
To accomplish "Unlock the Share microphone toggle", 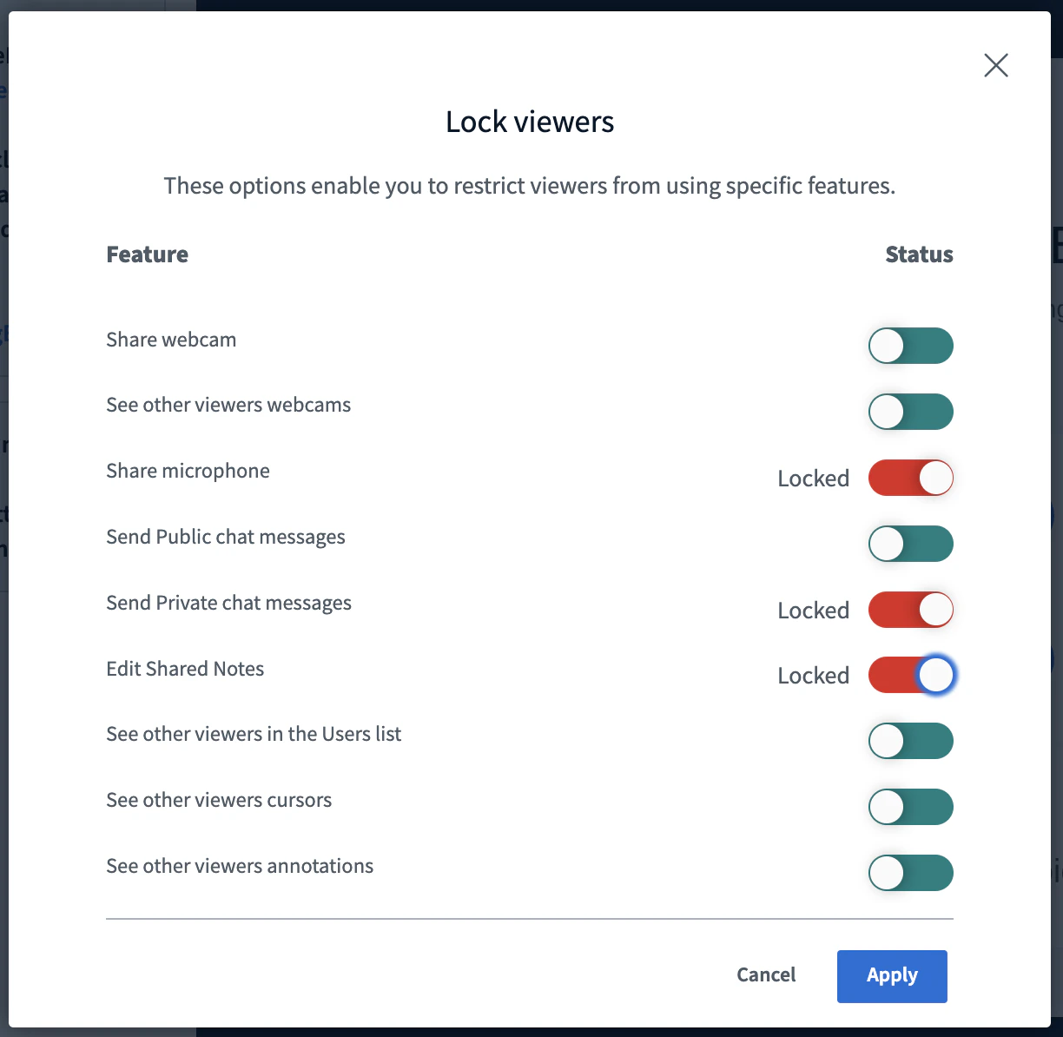I will tap(910, 478).
